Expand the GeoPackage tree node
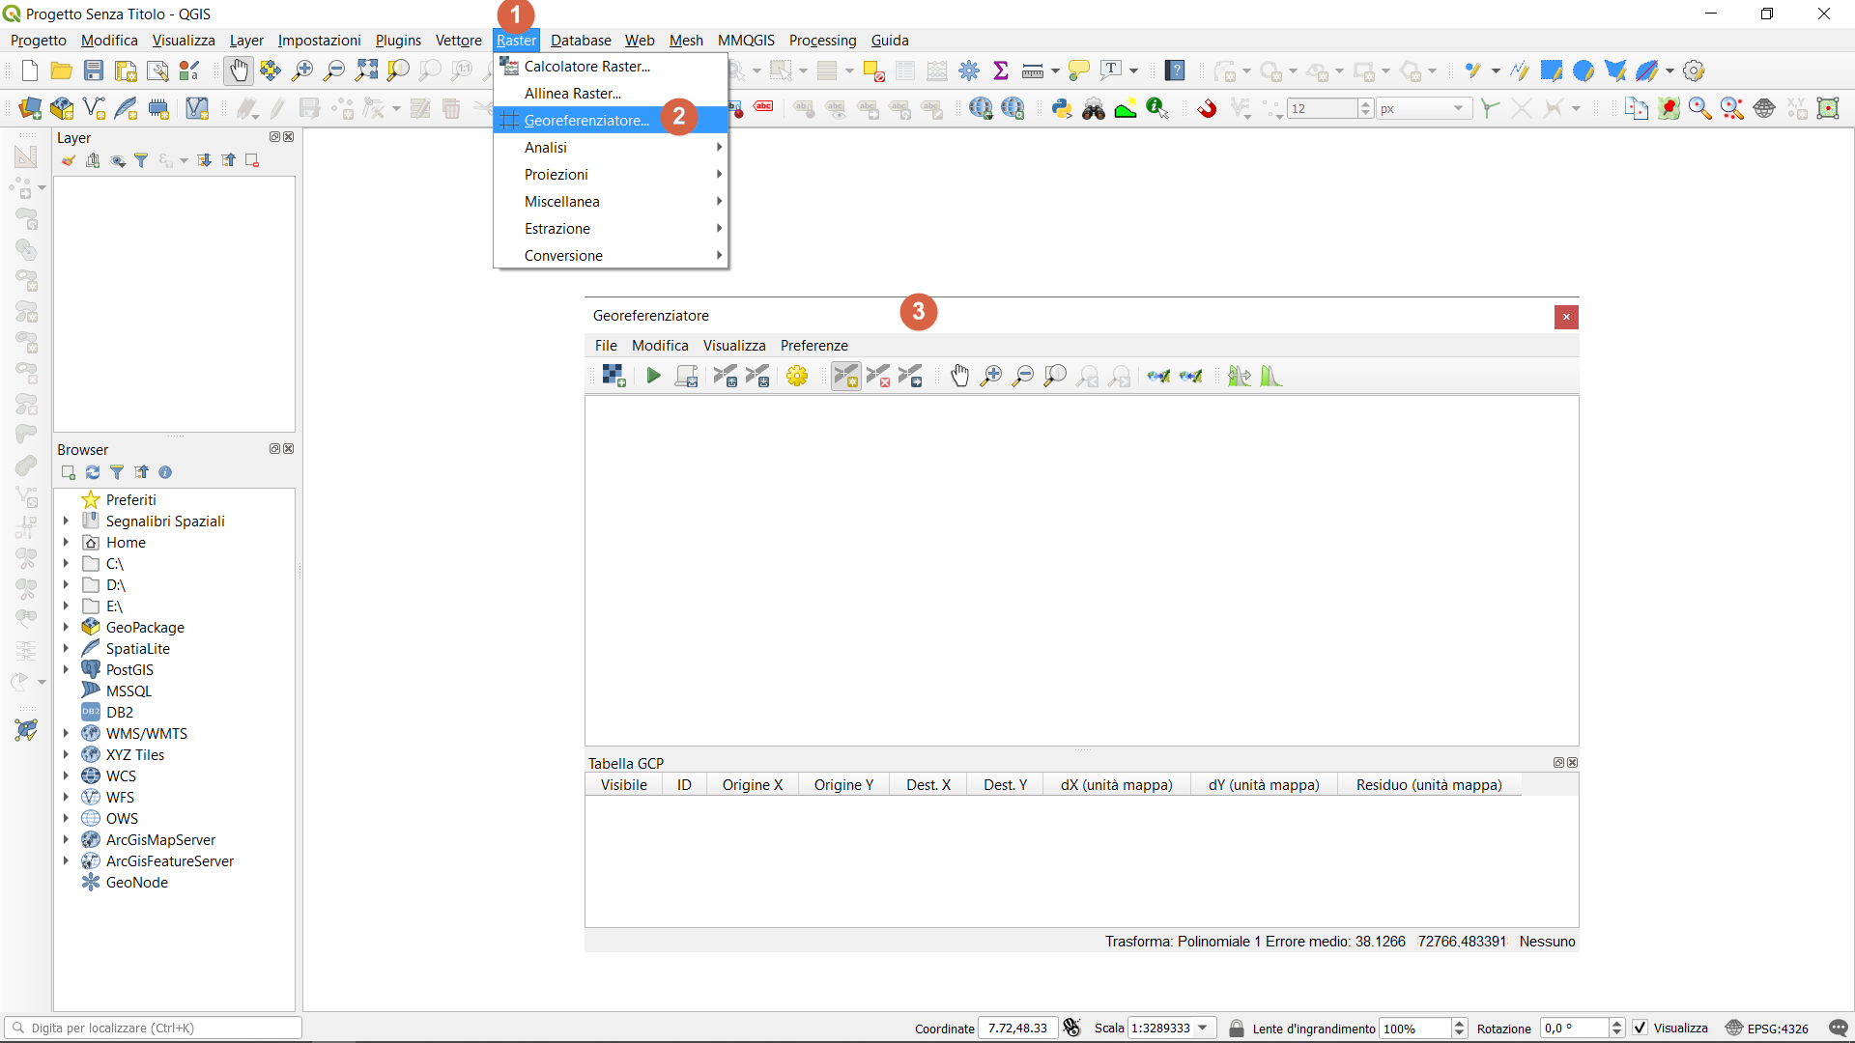 click(66, 627)
